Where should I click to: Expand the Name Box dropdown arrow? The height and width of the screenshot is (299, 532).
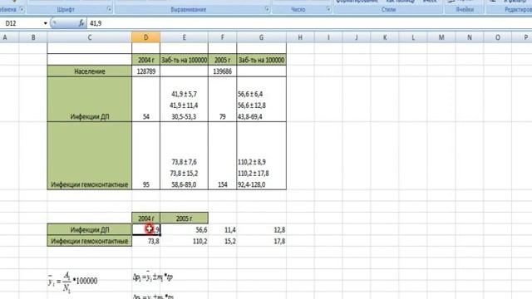45,23
